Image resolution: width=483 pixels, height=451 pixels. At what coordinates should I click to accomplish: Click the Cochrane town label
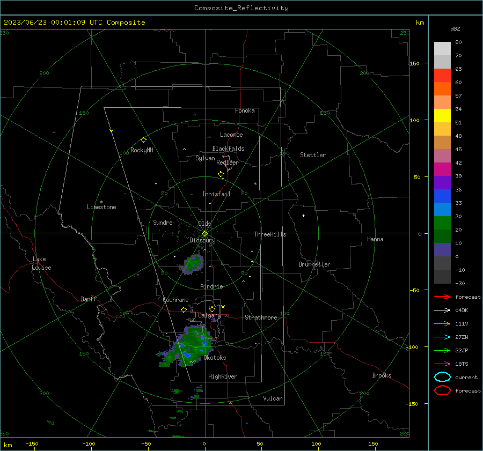175,300
